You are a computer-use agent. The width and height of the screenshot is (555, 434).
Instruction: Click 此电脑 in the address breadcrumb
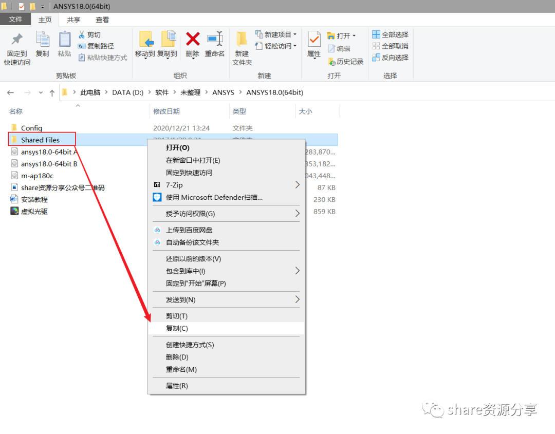(x=90, y=92)
